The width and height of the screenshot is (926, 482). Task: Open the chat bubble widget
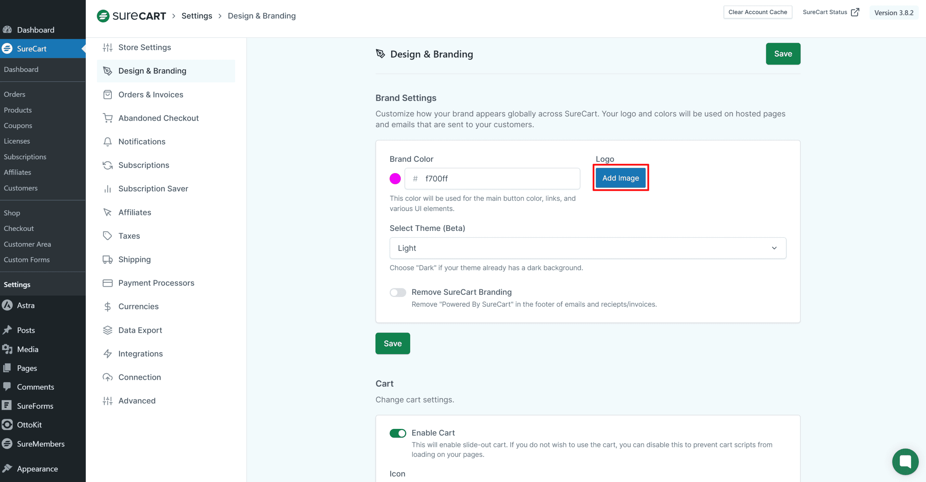click(x=905, y=461)
